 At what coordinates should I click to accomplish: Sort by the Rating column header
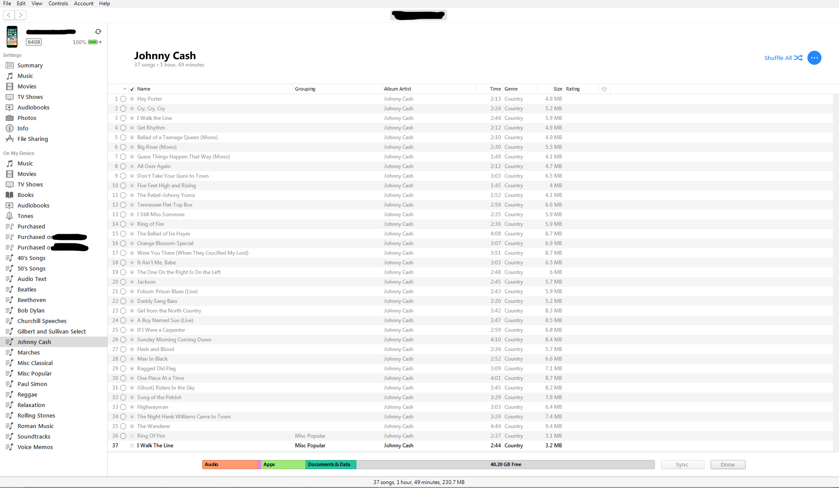coord(581,89)
